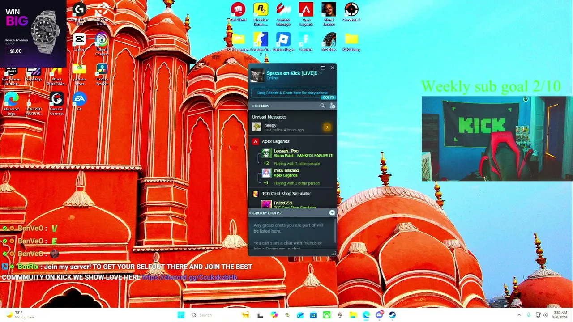Image resolution: width=573 pixels, height=322 pixels.
Task: Open the weather widget on taskbar
Action: 21,315
